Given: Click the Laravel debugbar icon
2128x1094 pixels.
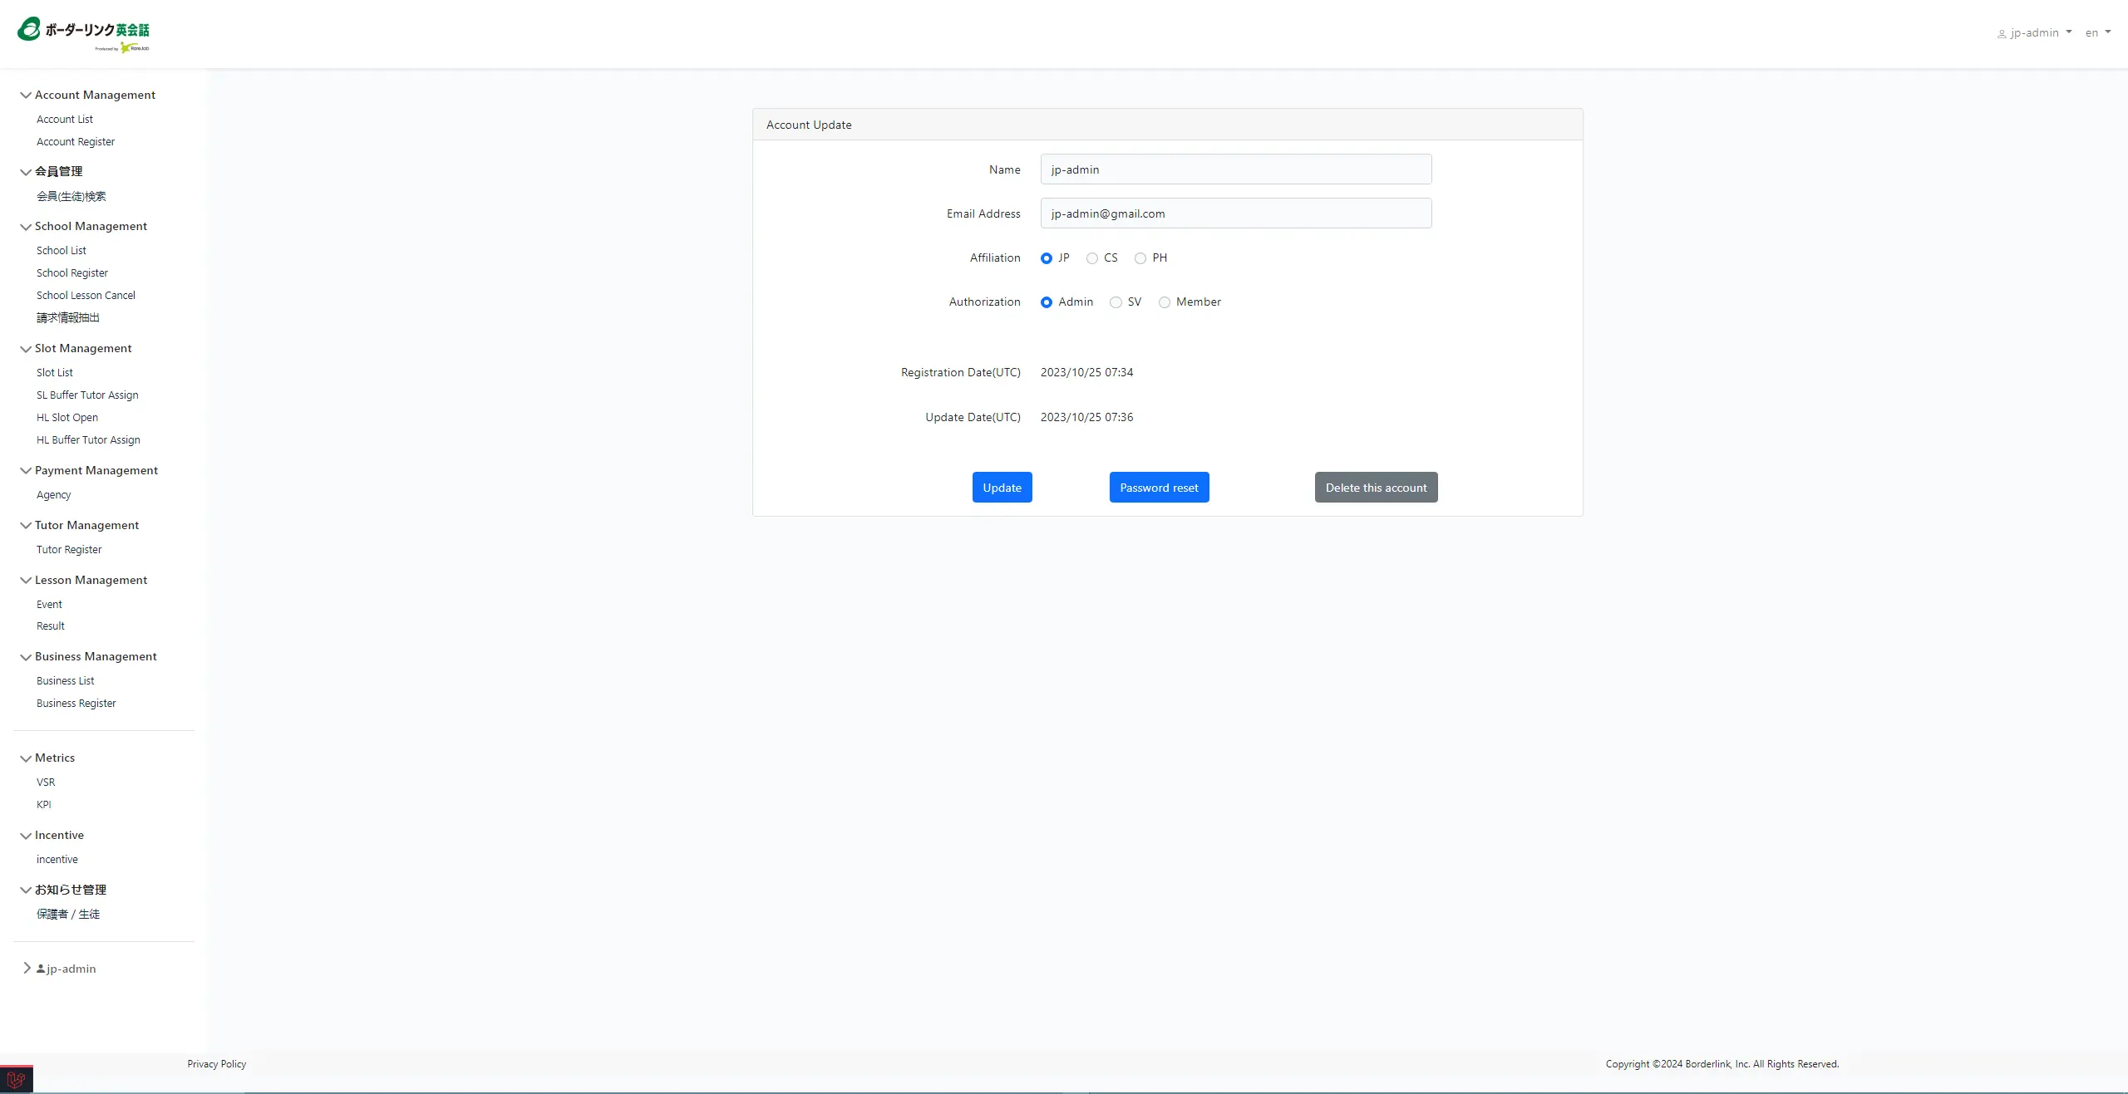Looking at the screenshot, I should click(x=16, y=1080).
